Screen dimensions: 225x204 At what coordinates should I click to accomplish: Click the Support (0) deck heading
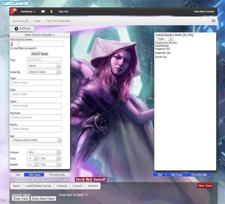[x=162, y=49]
